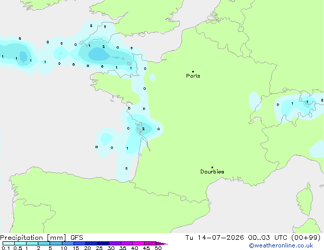The width and height of the screenshot is (324, 250).
Task: Pick the 0.5–1 mm legend swatch
Action: pos(20,243)
